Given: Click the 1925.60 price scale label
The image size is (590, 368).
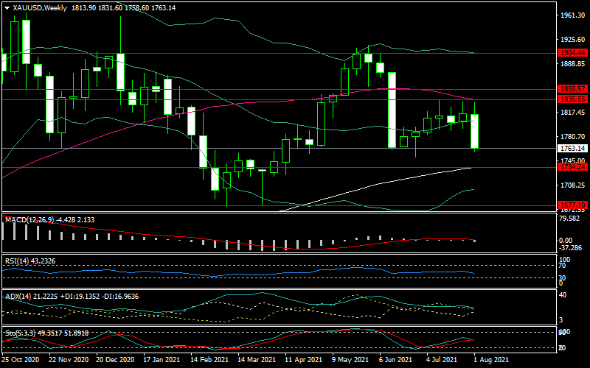Looking at the screenshot, I should pos(573,40).
